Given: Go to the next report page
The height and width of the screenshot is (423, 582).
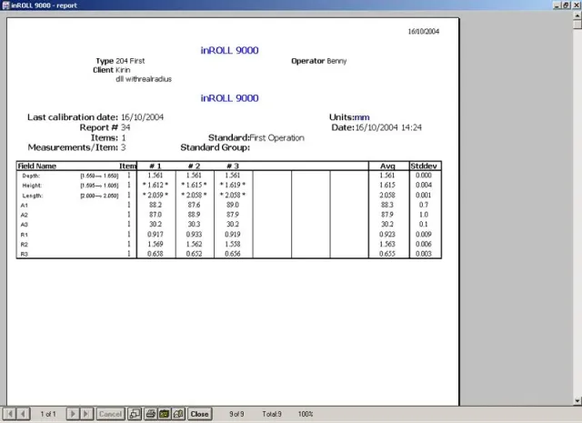Looking at the screenshot, I should tap(73, 414).
